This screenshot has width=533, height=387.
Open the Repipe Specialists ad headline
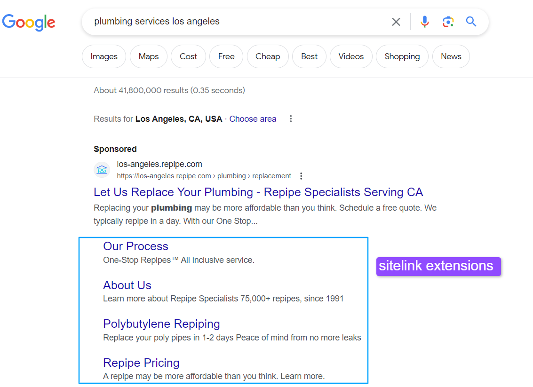pyautogui.click(x=258, y=192)
